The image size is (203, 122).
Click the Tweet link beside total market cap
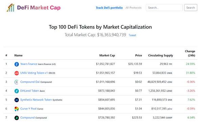click(x=132, y=35)
